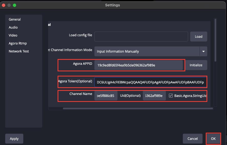Click the Channel Name field
Viewport: 227px width, 145px height.
(x=106, y=96)
